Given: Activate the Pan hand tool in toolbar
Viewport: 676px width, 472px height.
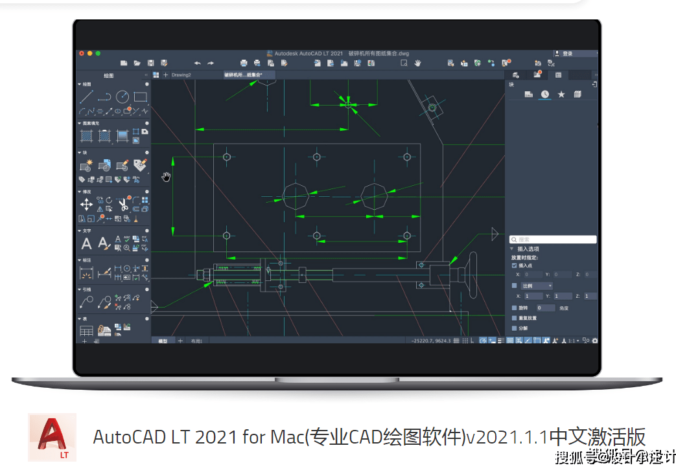Looking at the screenshot, I should [417, 63].
